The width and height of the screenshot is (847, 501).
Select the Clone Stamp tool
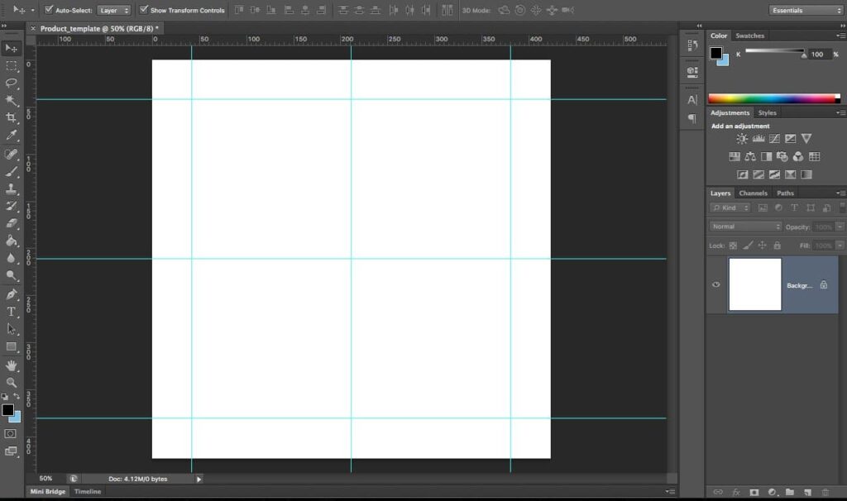tap(11, 188)
